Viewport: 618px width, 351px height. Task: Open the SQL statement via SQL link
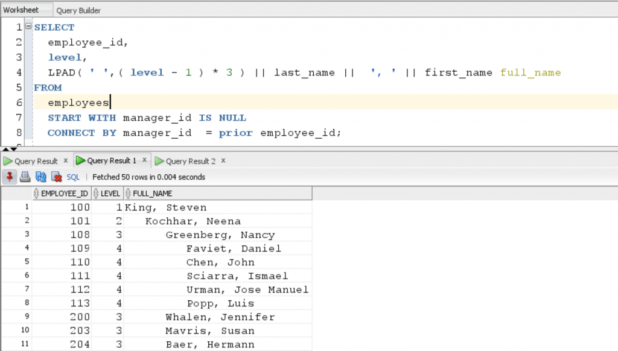(x=72, y=177)
